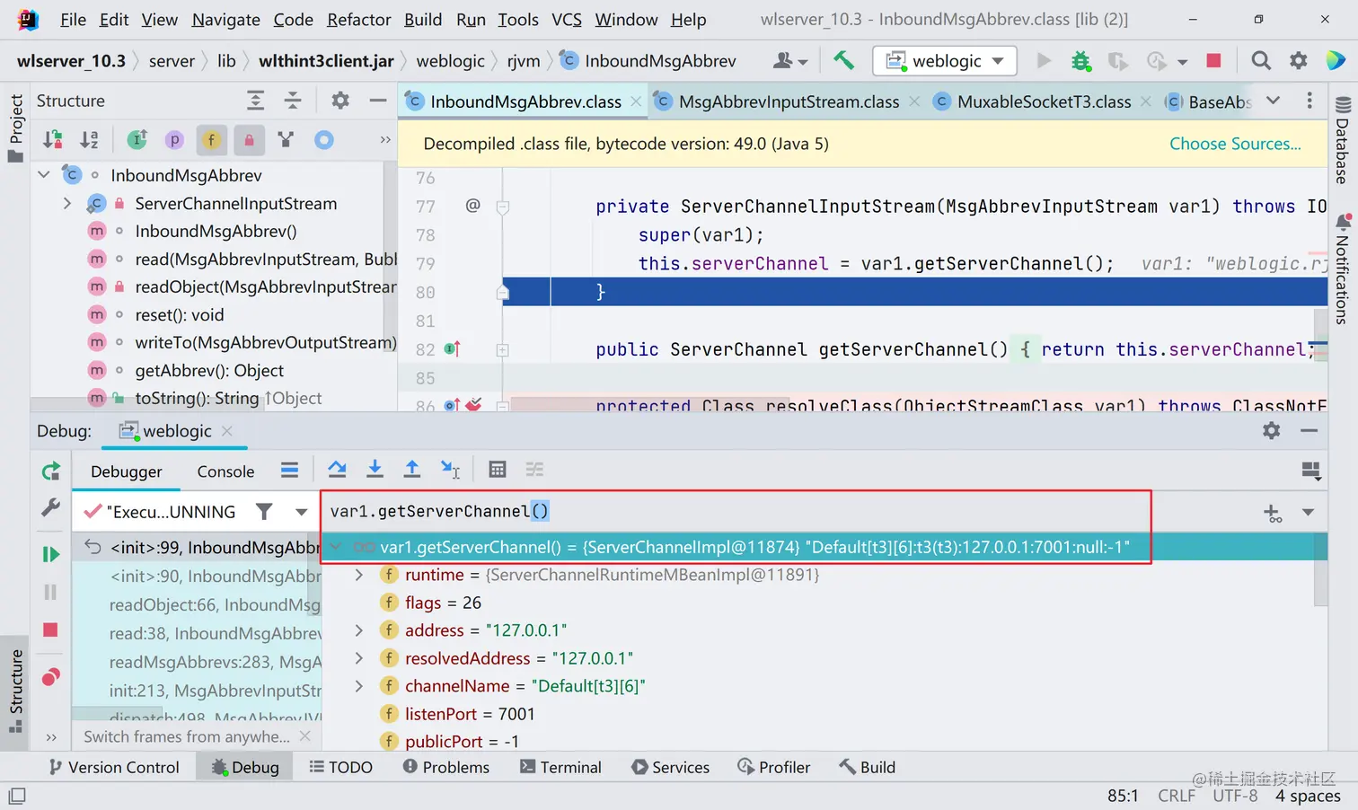Click Step Into debugger icon
This screenshot has width=1358, height=810.
(x=375, y=469)
